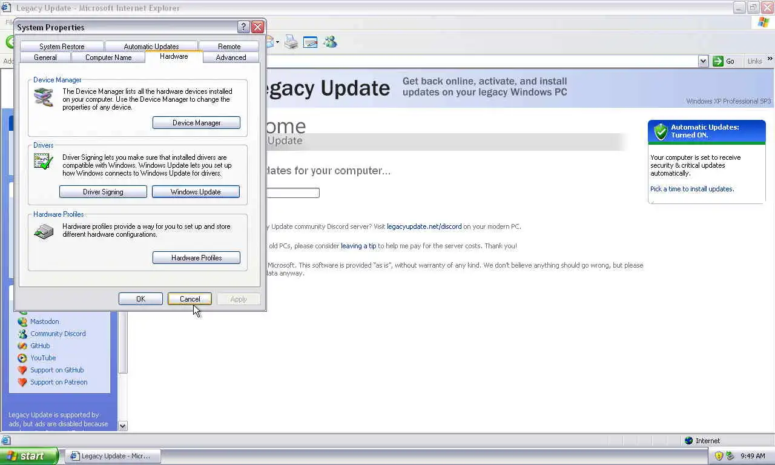Switch to the System Restore tab

[62, 47]
